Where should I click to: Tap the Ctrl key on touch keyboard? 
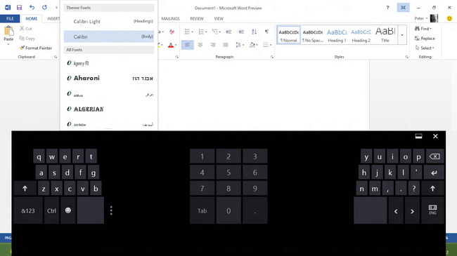[51, 210]
